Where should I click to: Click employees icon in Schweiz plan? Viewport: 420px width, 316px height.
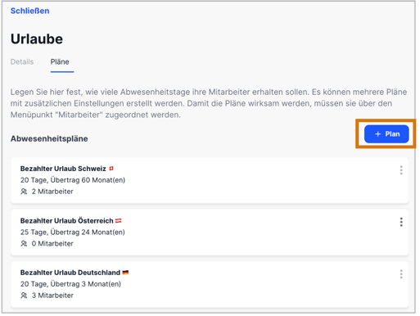click(24, 192)
